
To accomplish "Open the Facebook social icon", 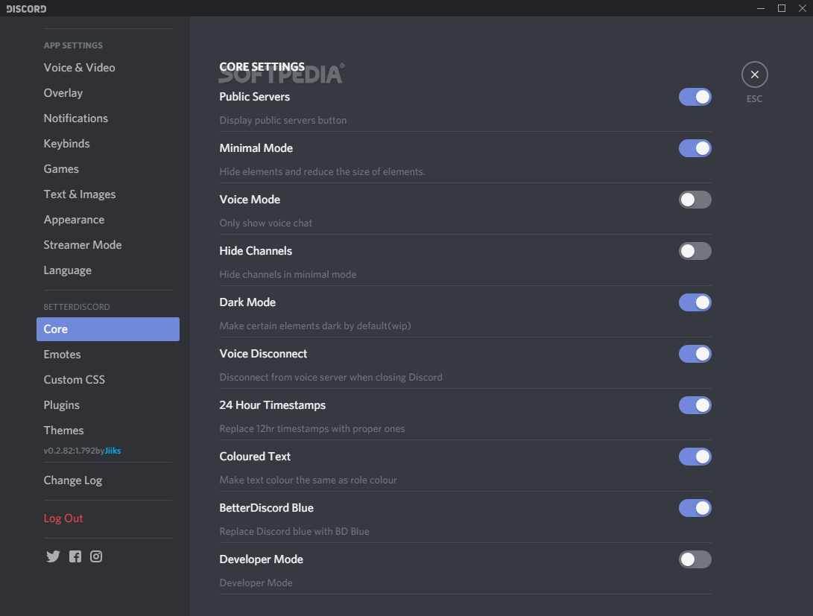I will pos(75,556).
